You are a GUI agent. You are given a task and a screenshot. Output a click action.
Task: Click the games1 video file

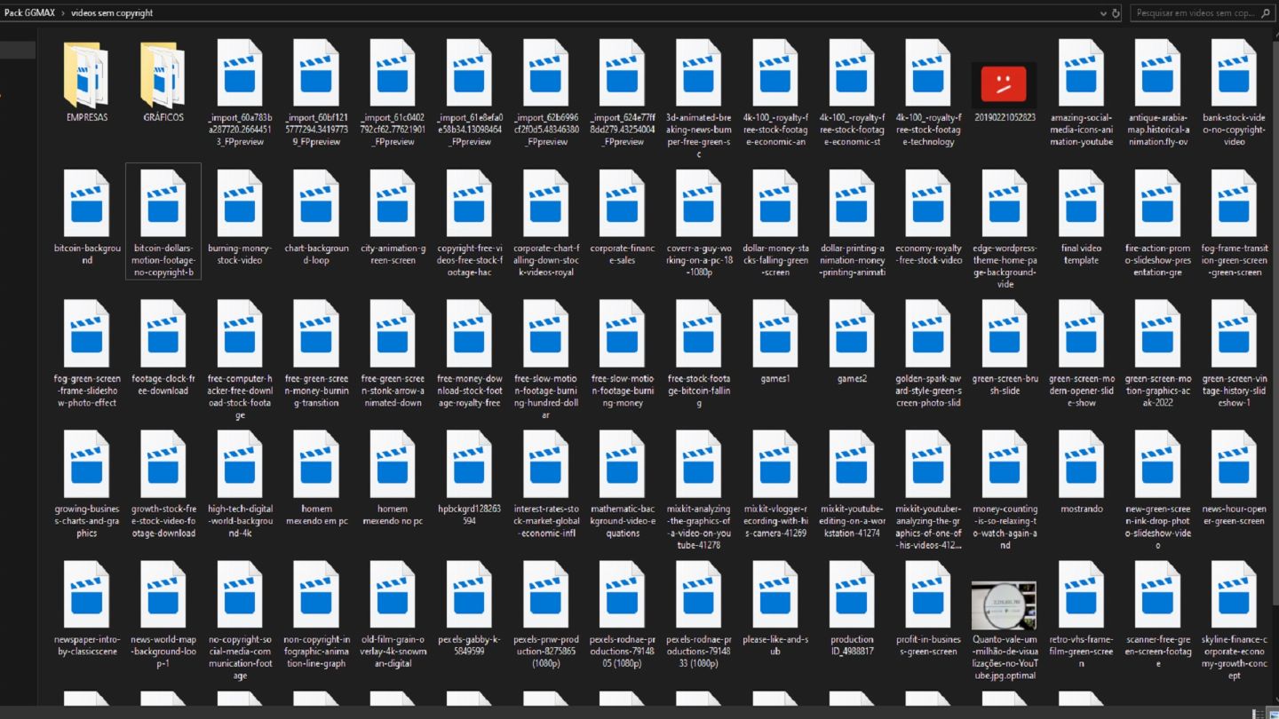[x=775, y=344]
